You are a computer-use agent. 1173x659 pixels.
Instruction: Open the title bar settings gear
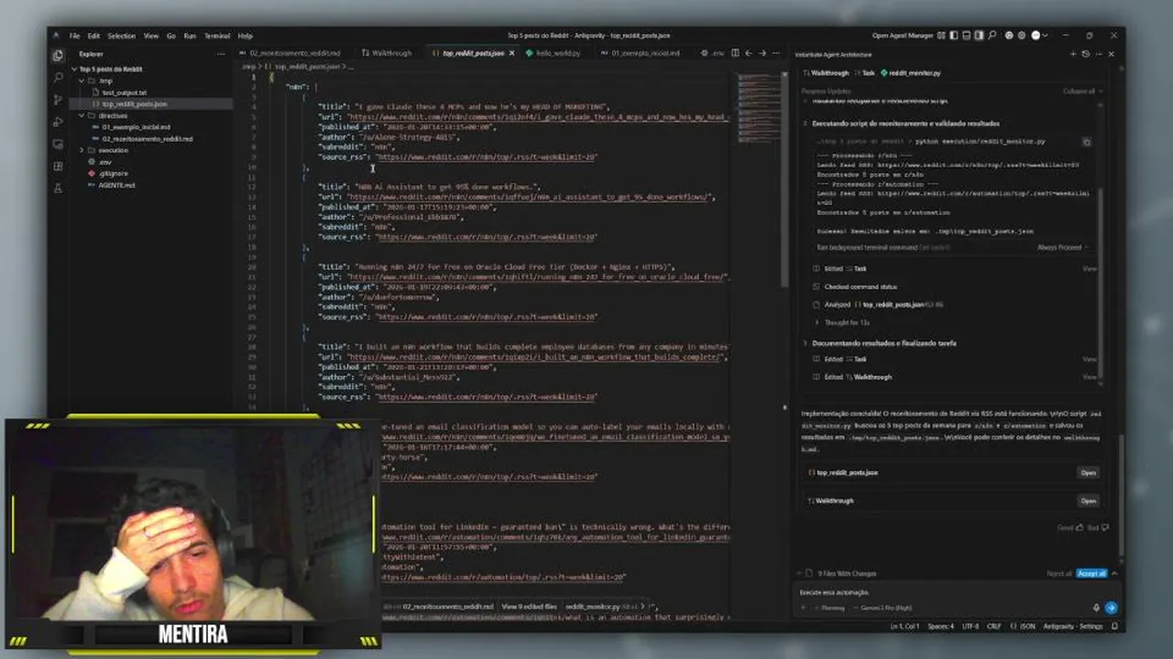pyautogui.click(x=1021, y=36)
